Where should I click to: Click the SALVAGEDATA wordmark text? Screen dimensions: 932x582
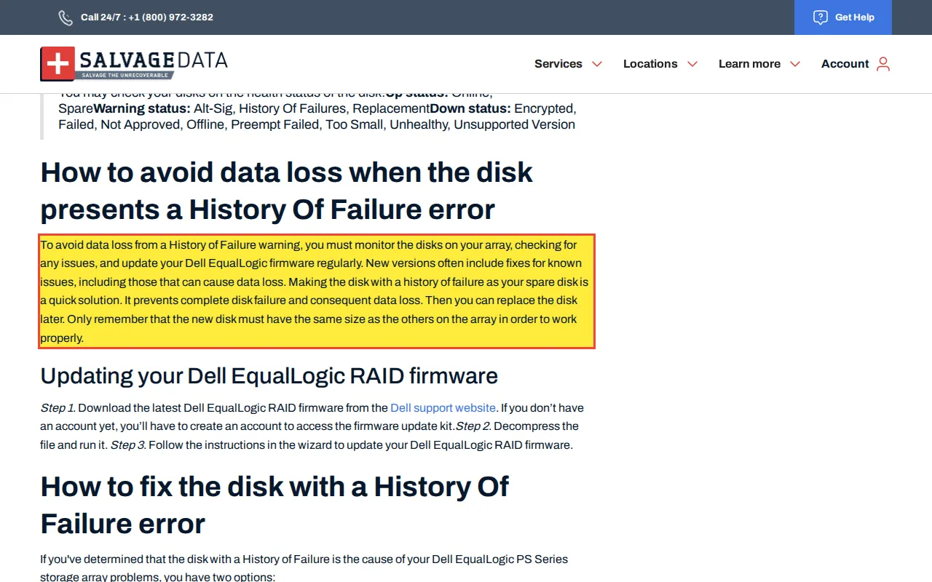pos(153,60)
